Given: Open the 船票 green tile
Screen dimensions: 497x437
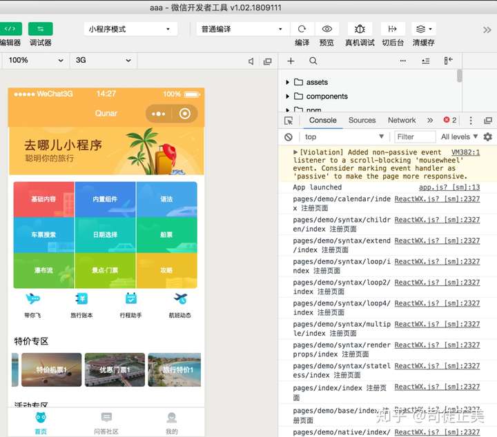Looking at the screenshot, I should [x=167, y=235].
